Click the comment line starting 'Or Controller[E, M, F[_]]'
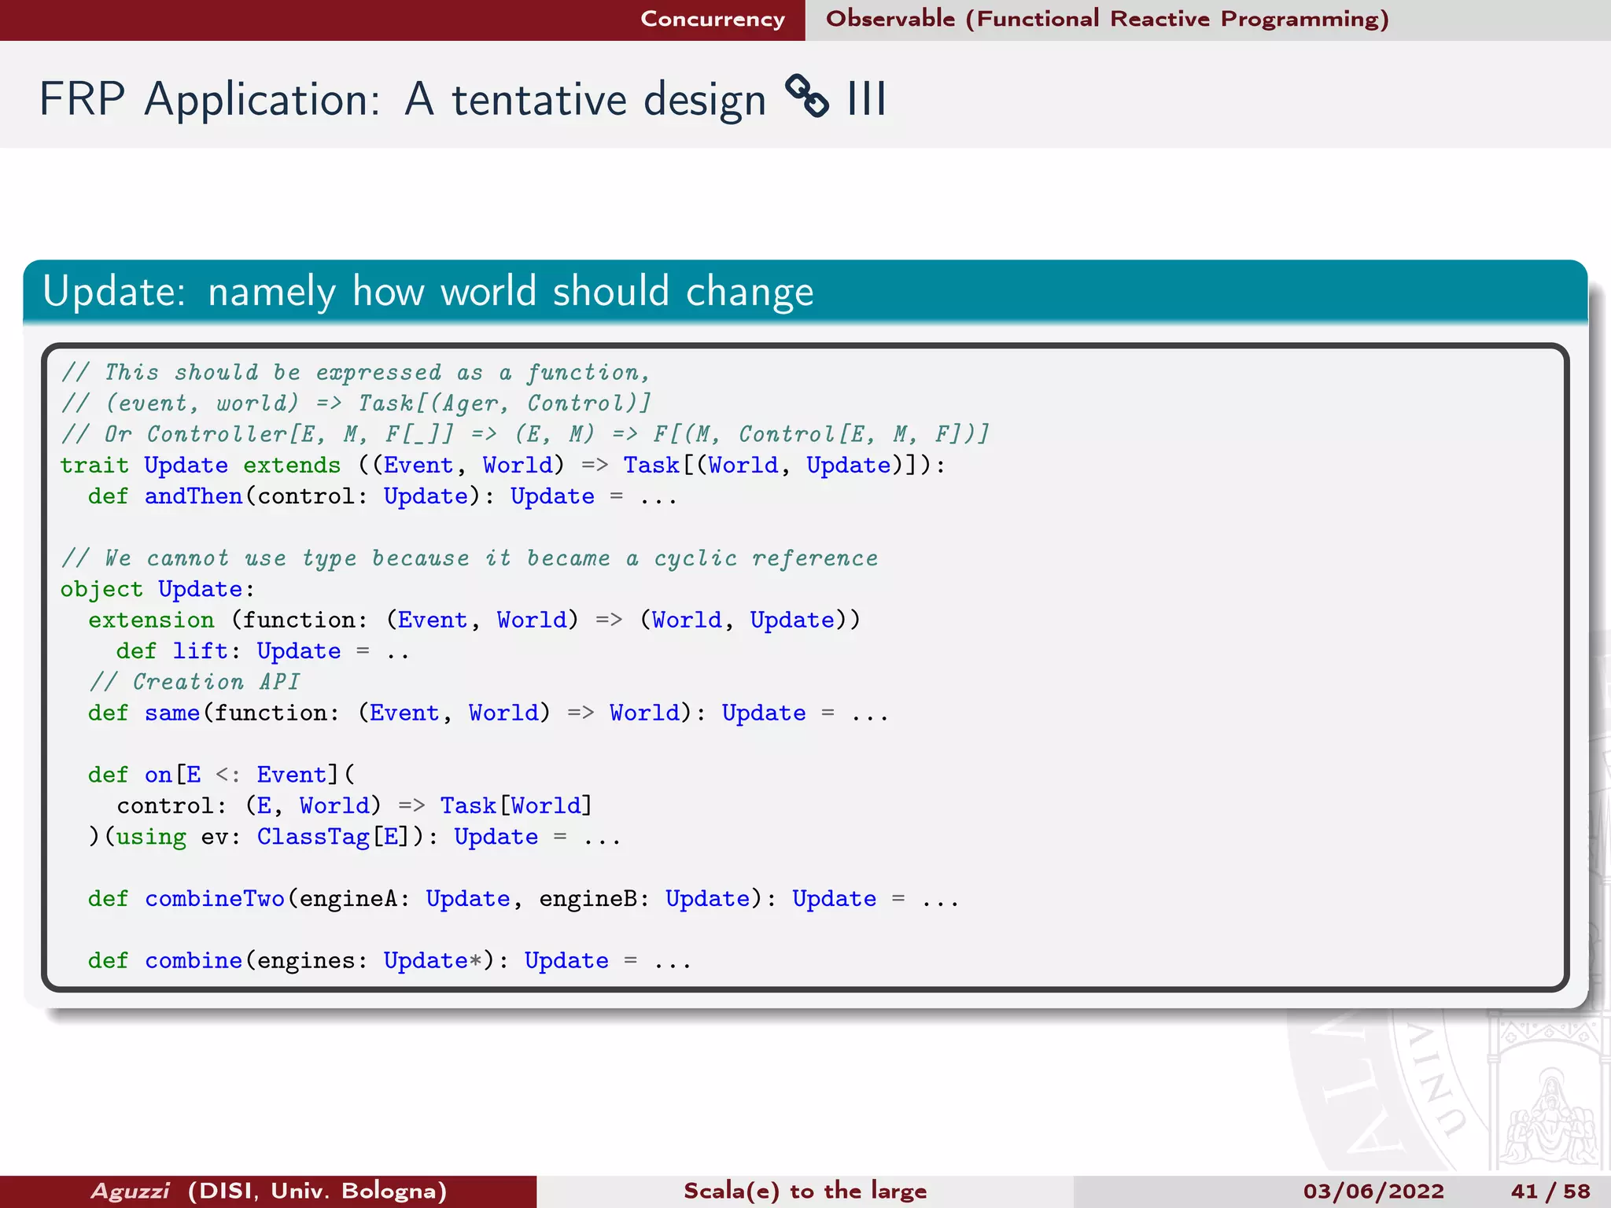 525,434
